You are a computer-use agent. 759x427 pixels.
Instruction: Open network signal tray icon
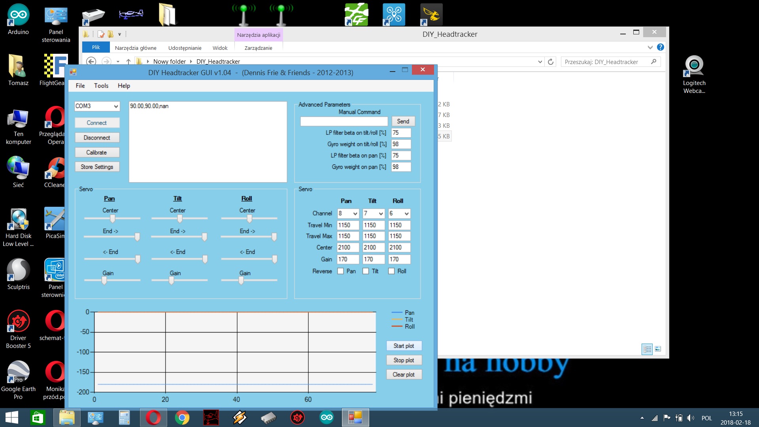pos(655,418)
